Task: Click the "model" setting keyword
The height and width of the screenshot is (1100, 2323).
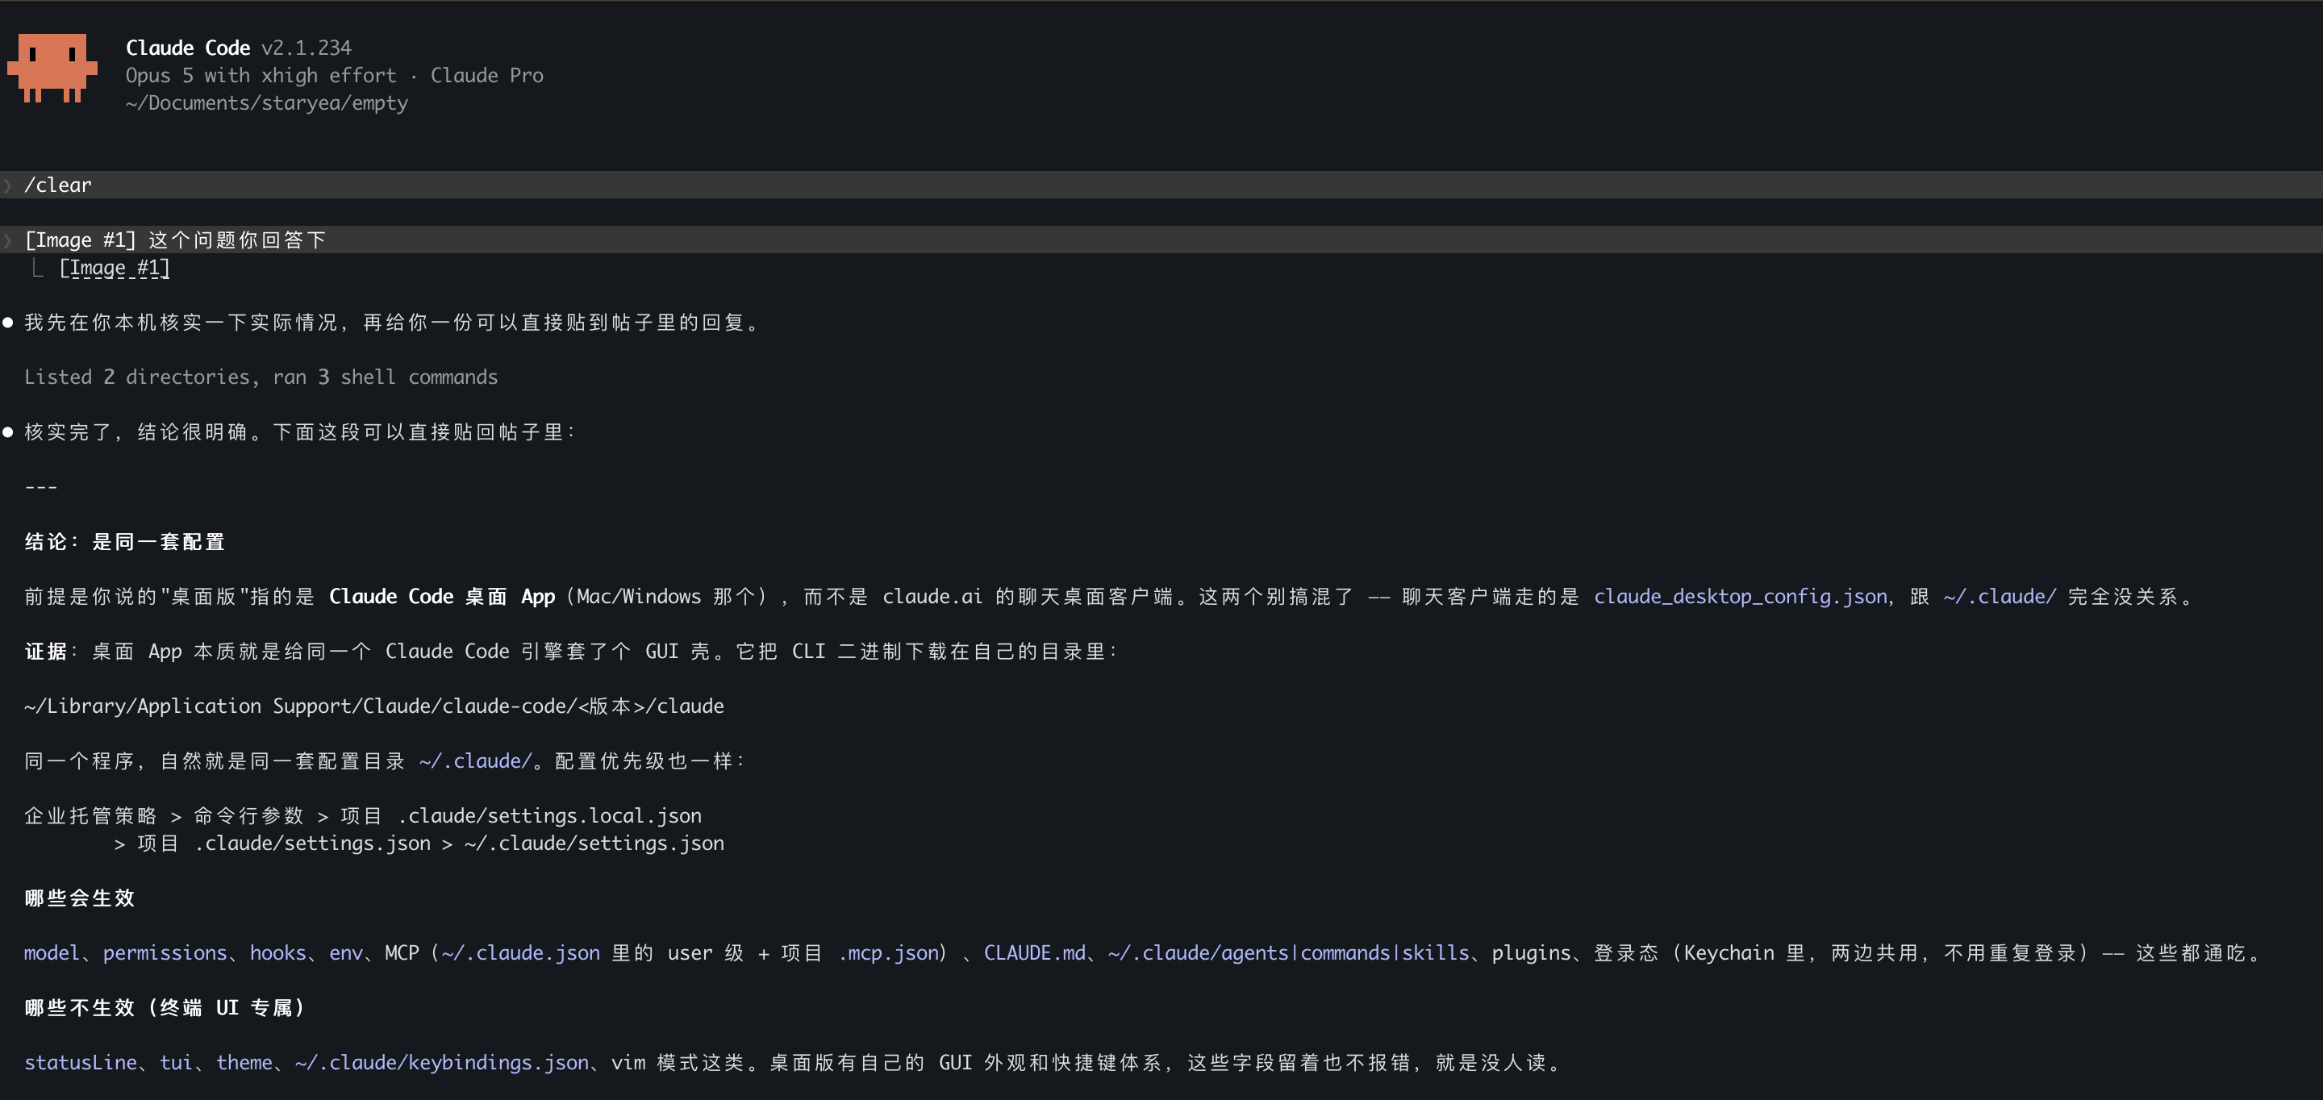Action: click(x=52, y=953)
